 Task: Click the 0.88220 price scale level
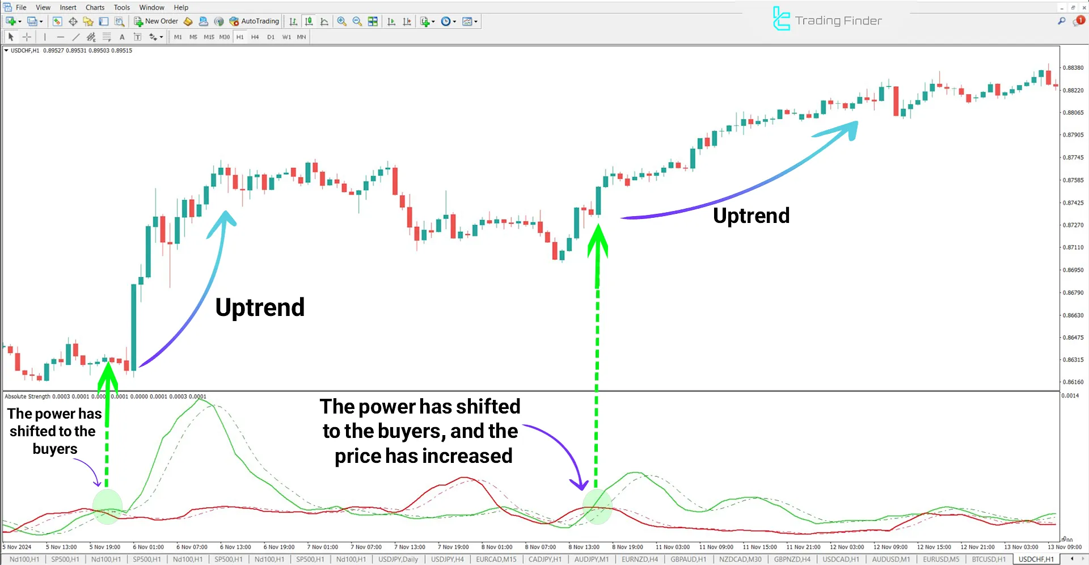point(1073,90)
